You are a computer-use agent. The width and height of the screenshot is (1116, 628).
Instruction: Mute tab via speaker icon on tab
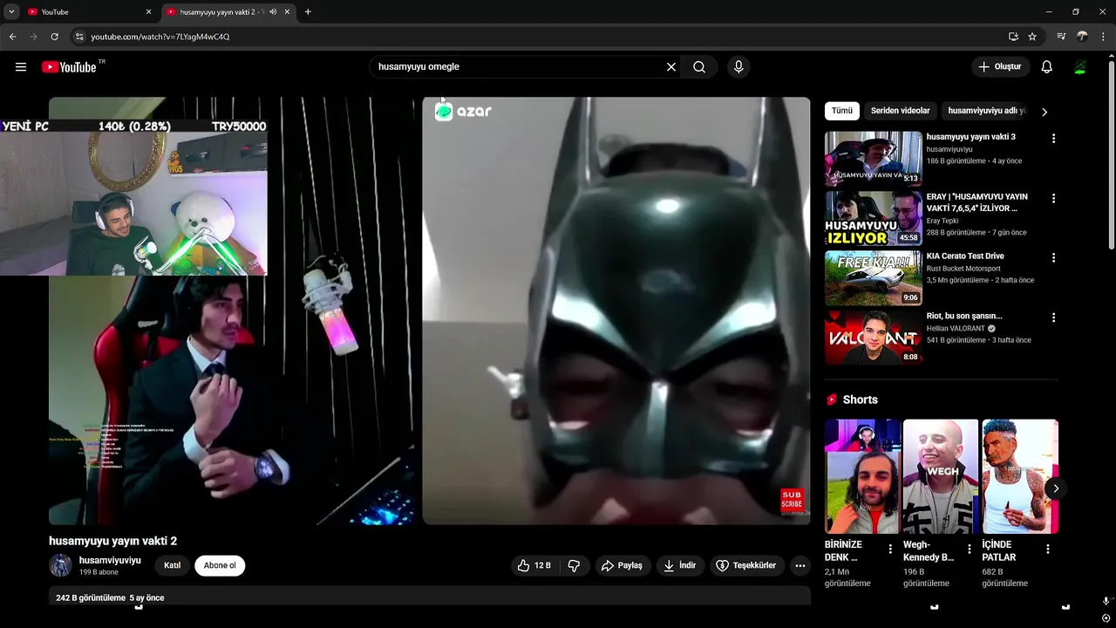pyautogui.click(x=273, y=12)
